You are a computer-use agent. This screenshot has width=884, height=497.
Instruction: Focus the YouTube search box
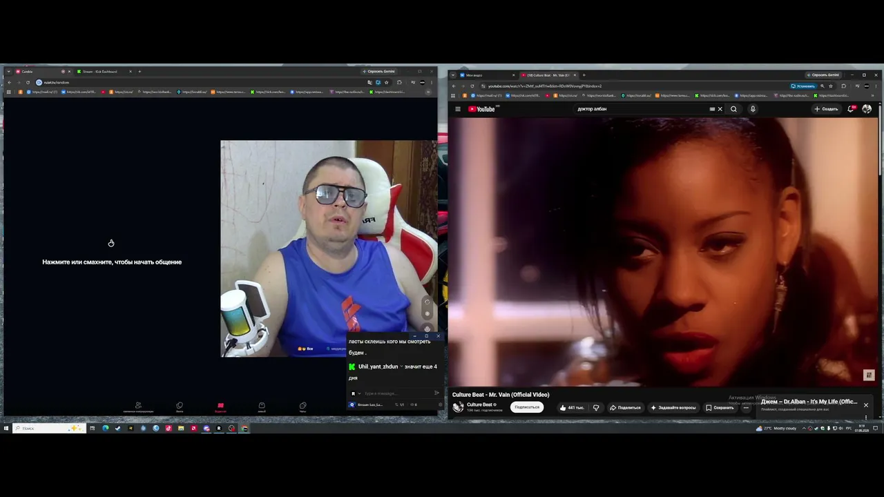(x=642, y=109)
